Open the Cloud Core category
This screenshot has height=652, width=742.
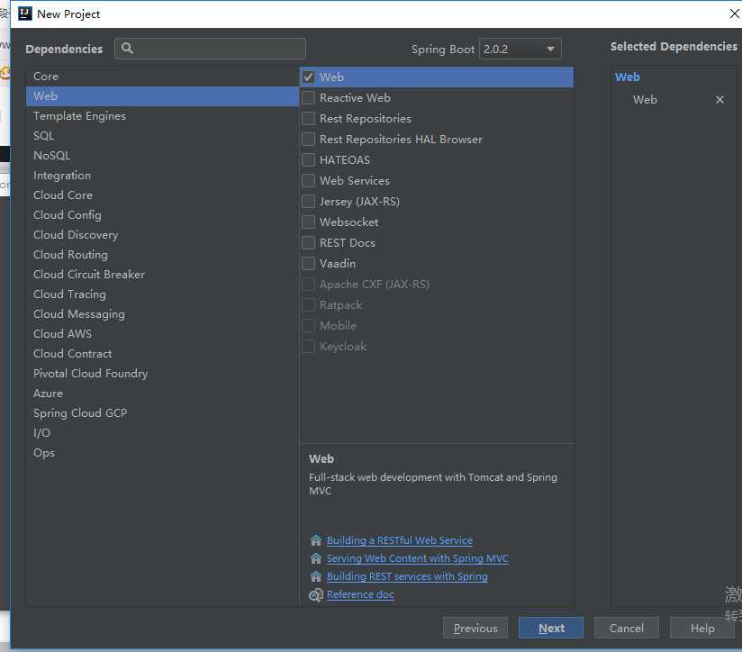pos(162,195)
